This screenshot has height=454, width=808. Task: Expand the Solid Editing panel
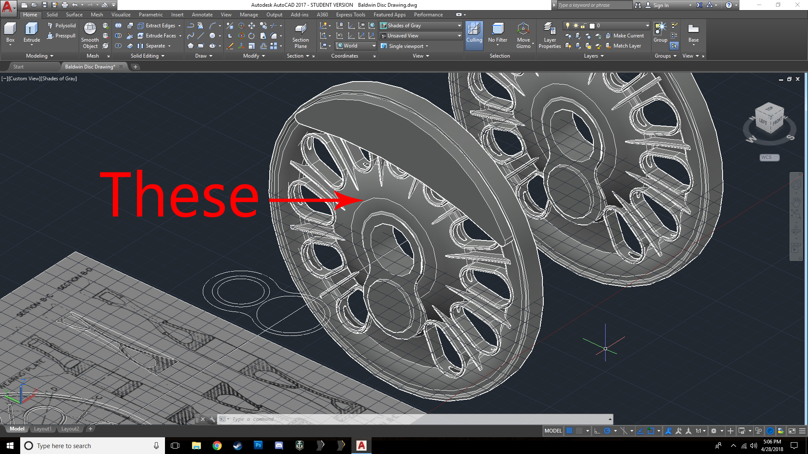click(147, 56)
